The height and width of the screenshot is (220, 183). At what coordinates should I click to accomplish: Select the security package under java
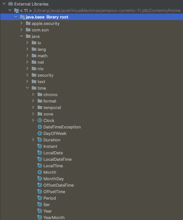pos(45,75)
